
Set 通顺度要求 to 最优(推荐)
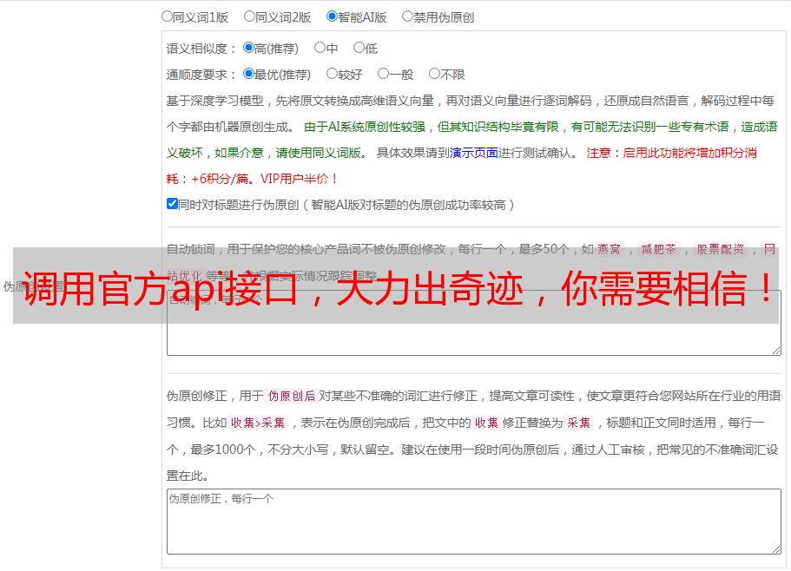pos(248,74)
